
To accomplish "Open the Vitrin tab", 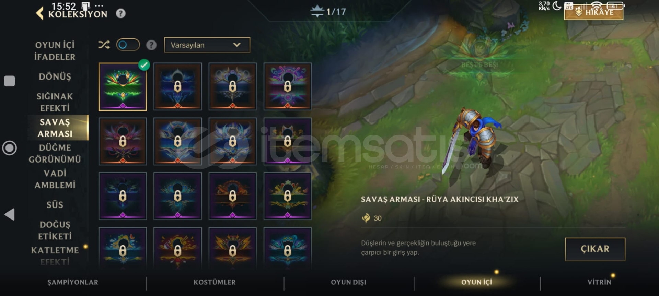I will (599, 282).
